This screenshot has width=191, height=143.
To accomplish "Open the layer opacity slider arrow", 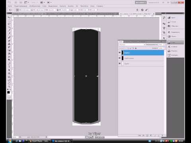I will 165,45.
